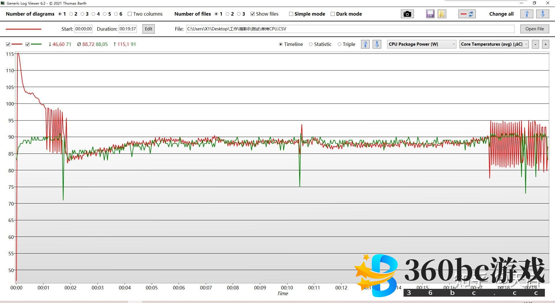555x303 pixels.
Task: Toggle the Simple mode checkbox
Action: [x=291, y=14]
